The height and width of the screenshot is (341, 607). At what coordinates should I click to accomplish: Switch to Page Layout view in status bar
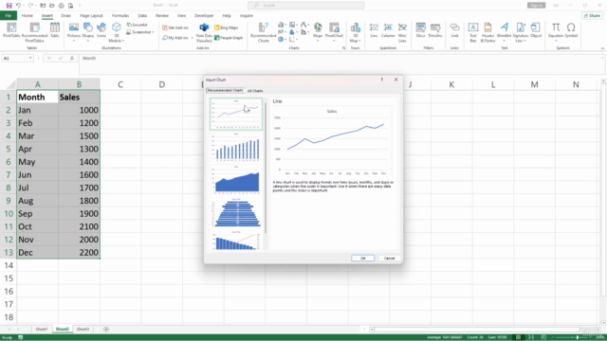point(531,337)
